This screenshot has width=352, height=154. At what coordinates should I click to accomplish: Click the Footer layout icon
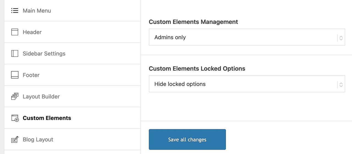(15, 75)
